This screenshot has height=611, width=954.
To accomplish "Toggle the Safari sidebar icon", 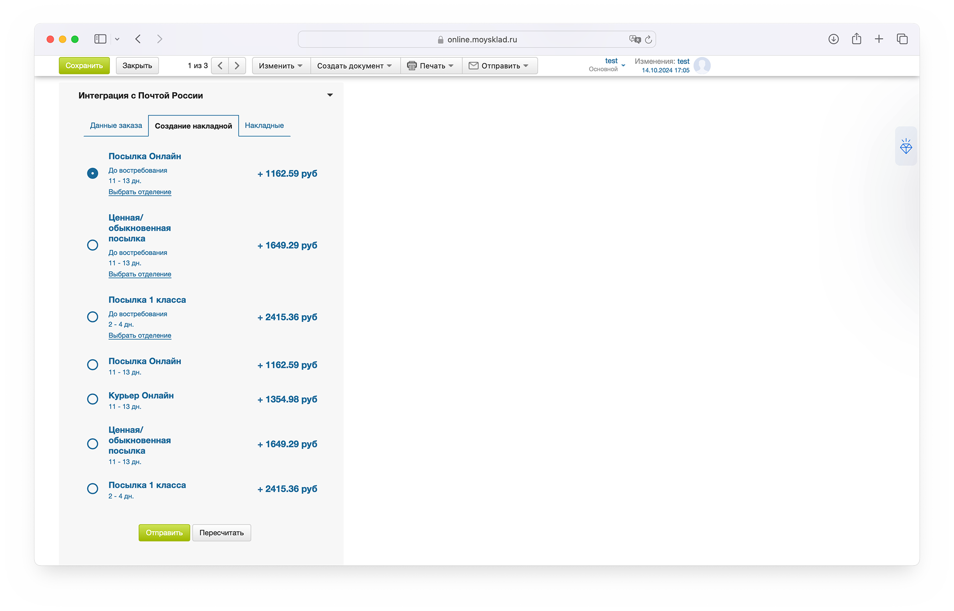I will coord(100,39).
